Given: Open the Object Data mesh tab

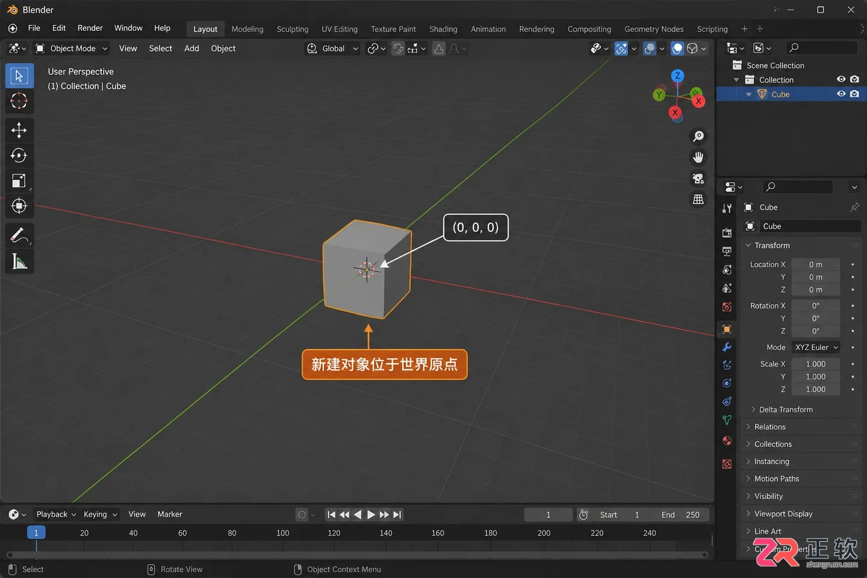Looking at the screenshot, I should (727, 420).
